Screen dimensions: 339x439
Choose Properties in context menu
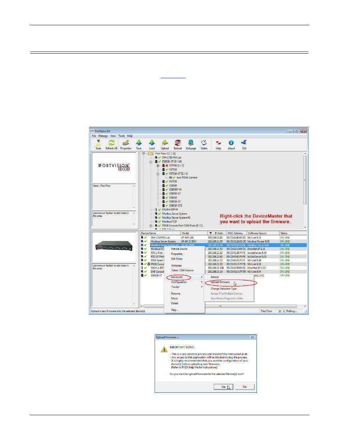184,254
